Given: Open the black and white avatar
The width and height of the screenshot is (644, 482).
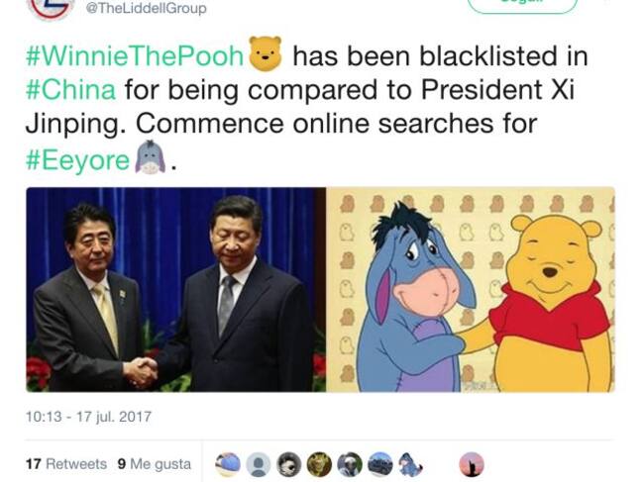Looking at the screenshot, I should [288, 464].
